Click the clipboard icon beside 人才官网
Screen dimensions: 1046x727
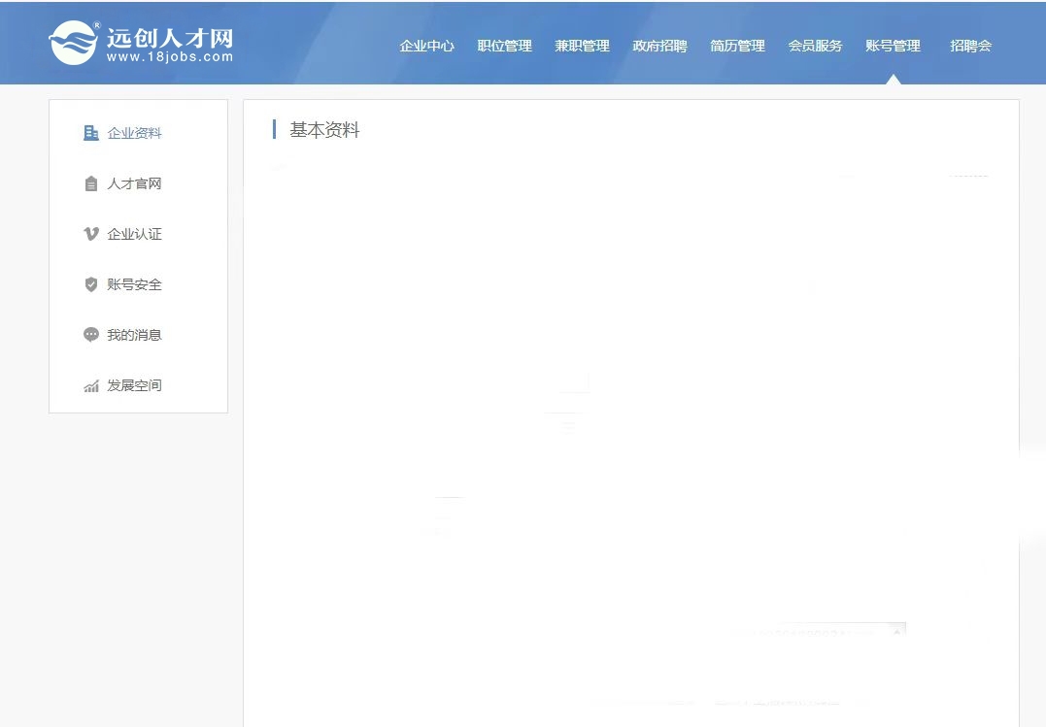[91, 183]
